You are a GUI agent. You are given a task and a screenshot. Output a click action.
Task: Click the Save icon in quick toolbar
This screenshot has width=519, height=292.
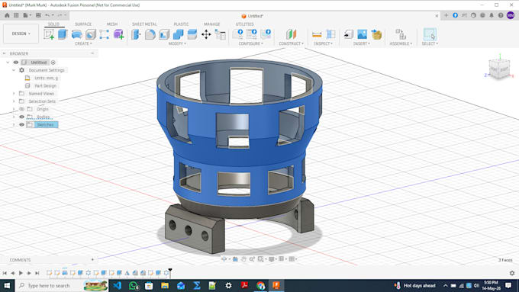point(38,15)
